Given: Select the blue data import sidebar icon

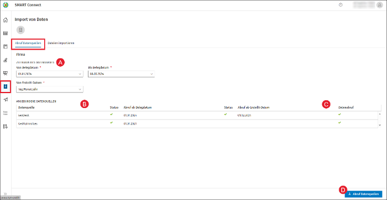Looking at the screenshot, I should pyautogui.click(x=6, y=87).
